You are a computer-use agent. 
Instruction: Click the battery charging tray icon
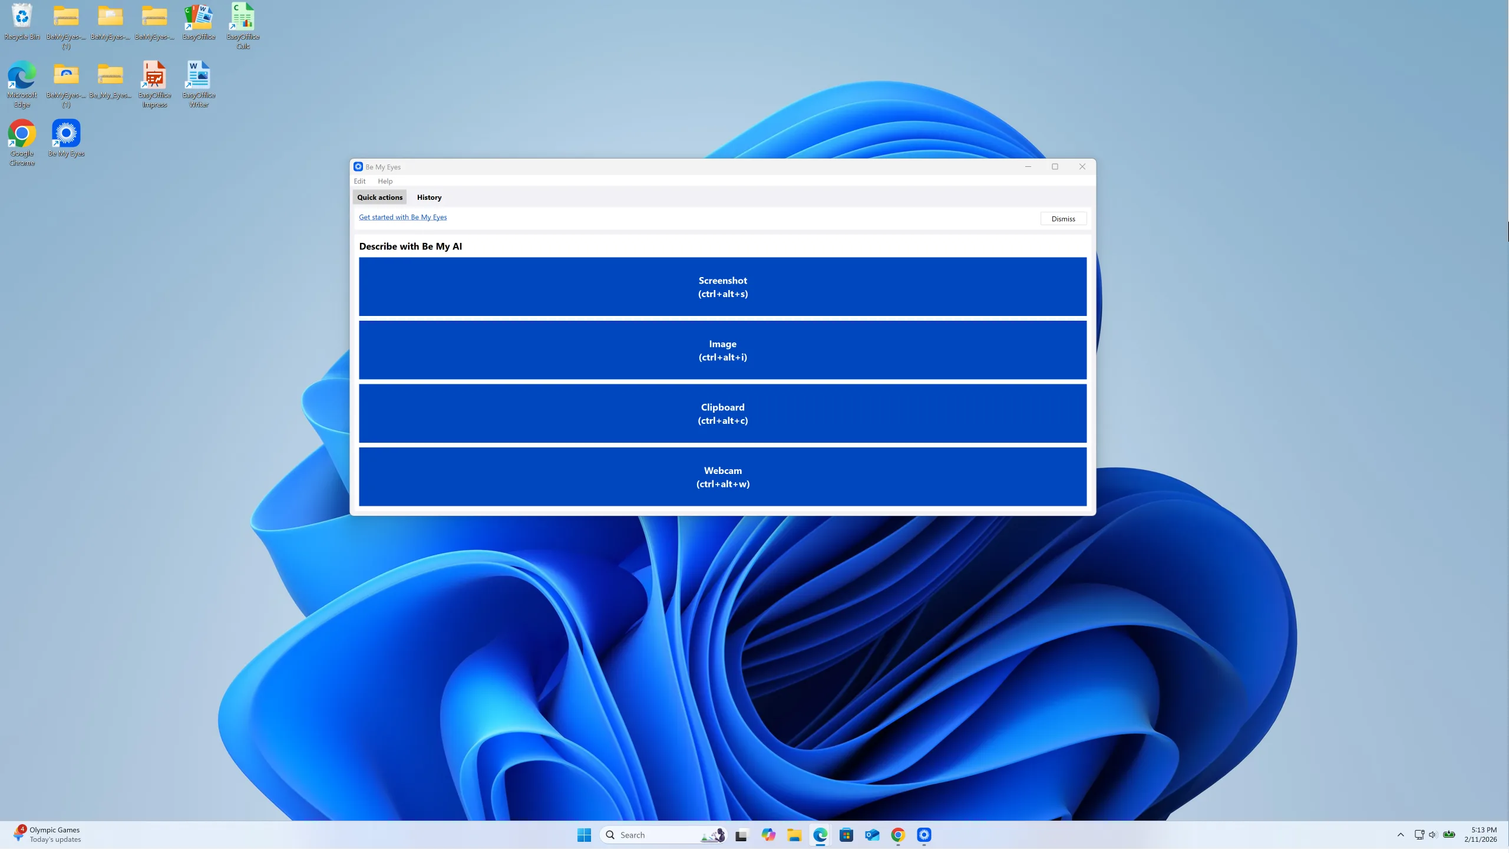(1449, 835)
